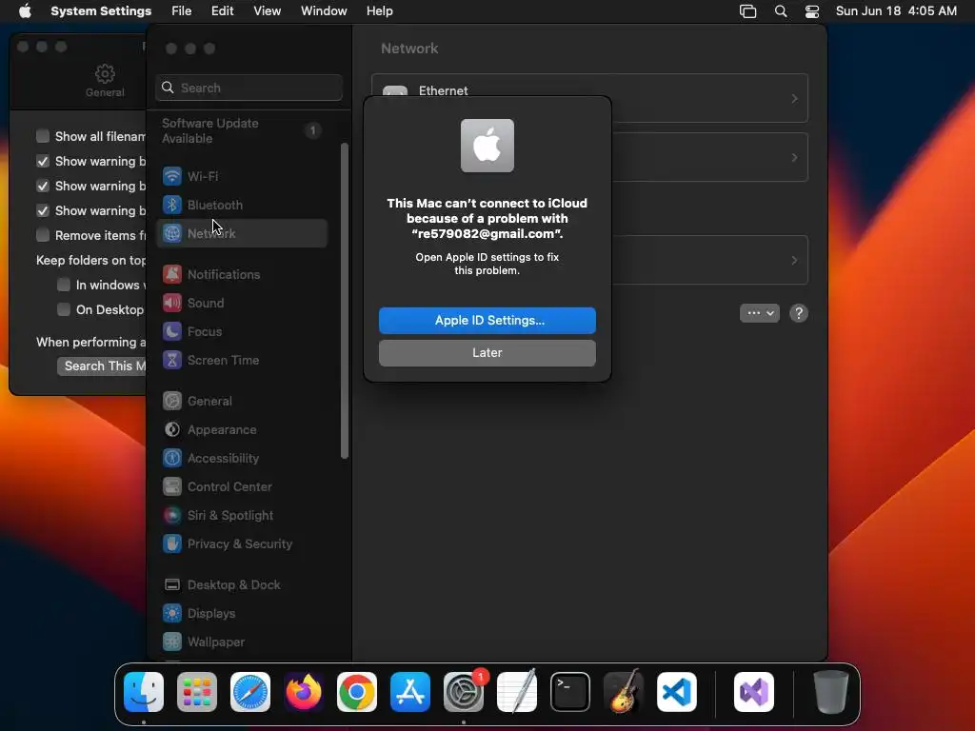Open the ellipsis dropdown in Network pane

pos(759,313)
